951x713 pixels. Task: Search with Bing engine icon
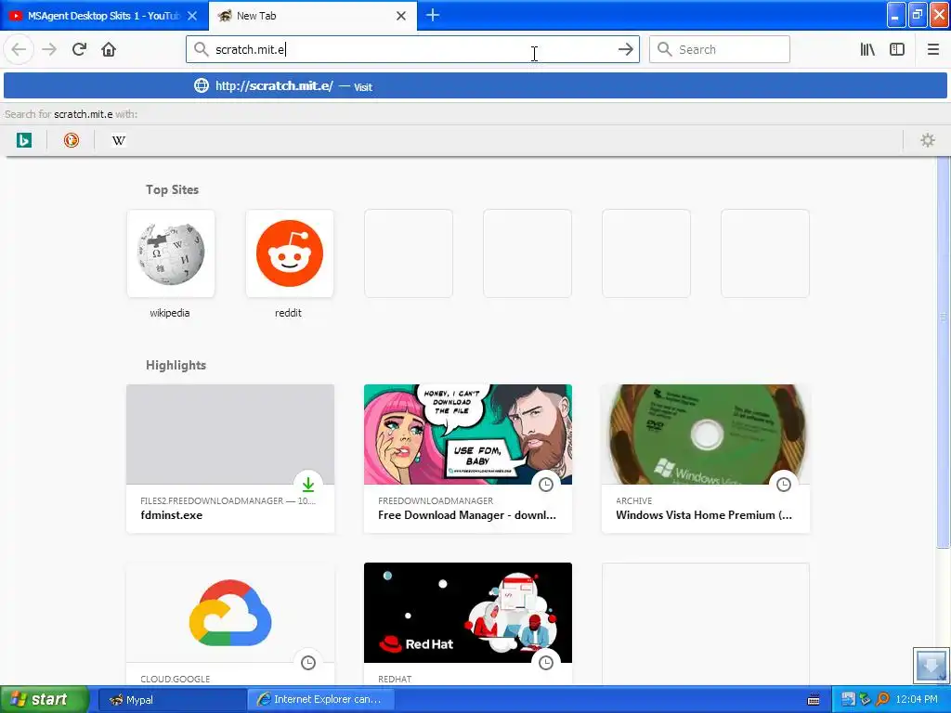pyautogui.click(x=24, y=141)
